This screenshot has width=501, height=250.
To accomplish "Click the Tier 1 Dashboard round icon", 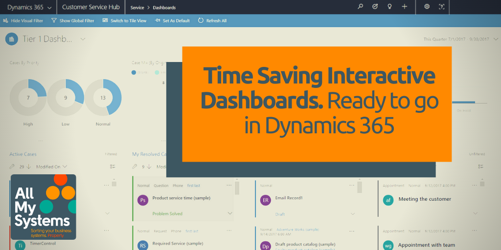I will click(12, 39).
